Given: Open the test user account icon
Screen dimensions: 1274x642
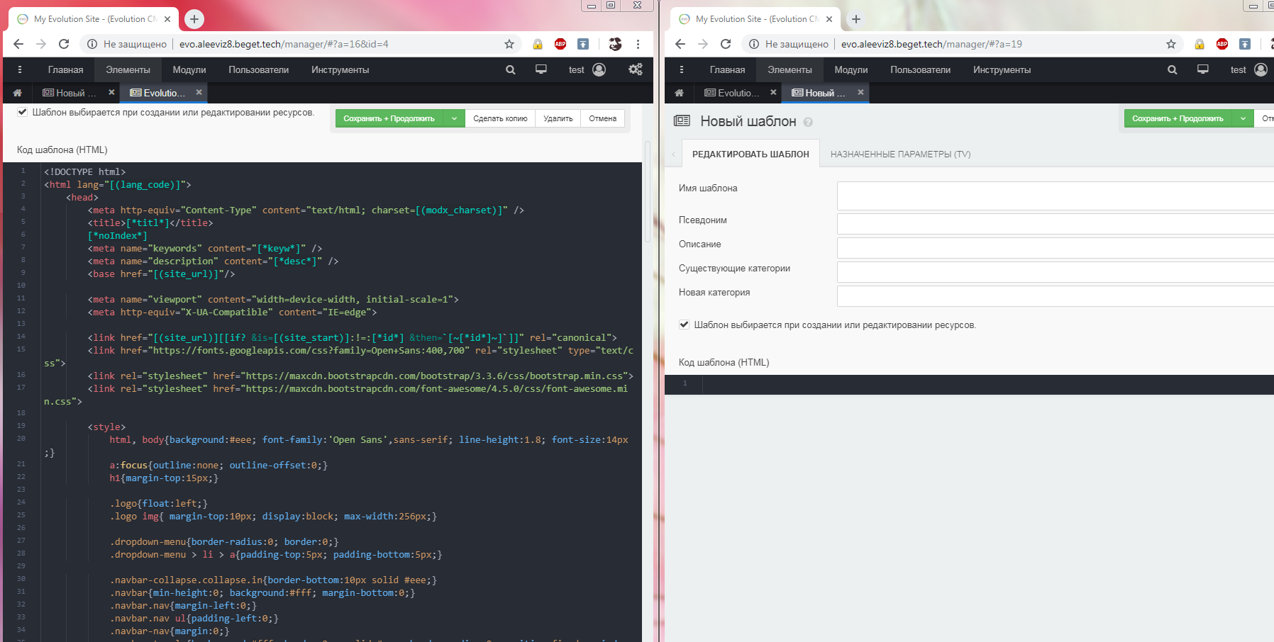Looking at the screenshot, I should pyautogui.click(x=597, y=69).
